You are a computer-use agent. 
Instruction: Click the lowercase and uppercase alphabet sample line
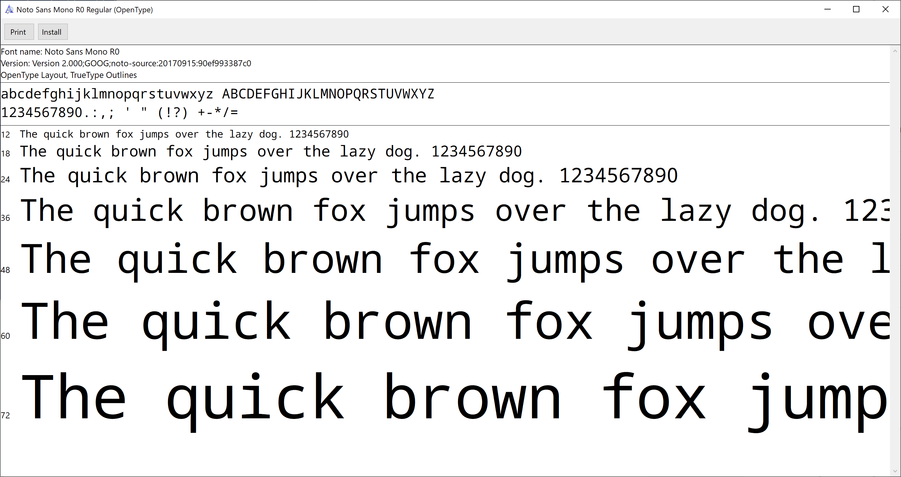click(217, 94)
